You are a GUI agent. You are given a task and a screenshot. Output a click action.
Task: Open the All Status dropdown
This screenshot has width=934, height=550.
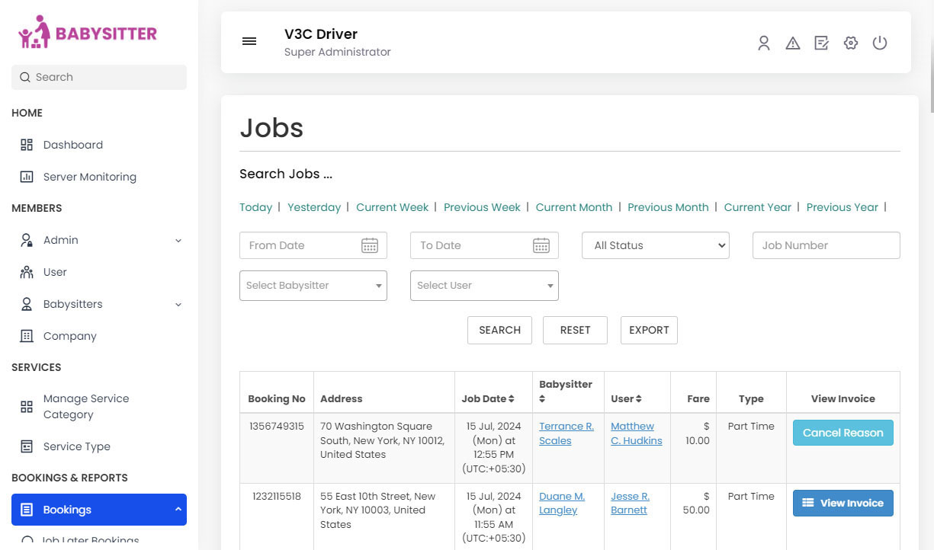point(655,245)
